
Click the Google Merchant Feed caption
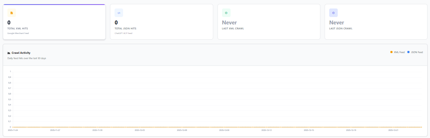18,33
